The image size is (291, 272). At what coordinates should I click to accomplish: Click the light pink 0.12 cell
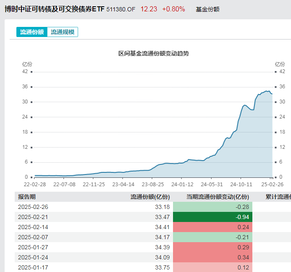[212, 267]
